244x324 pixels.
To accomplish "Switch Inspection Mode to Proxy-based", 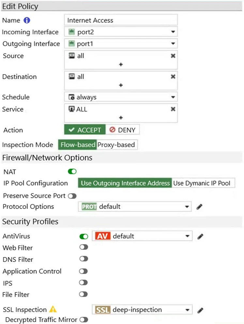I will click(117, 145).
